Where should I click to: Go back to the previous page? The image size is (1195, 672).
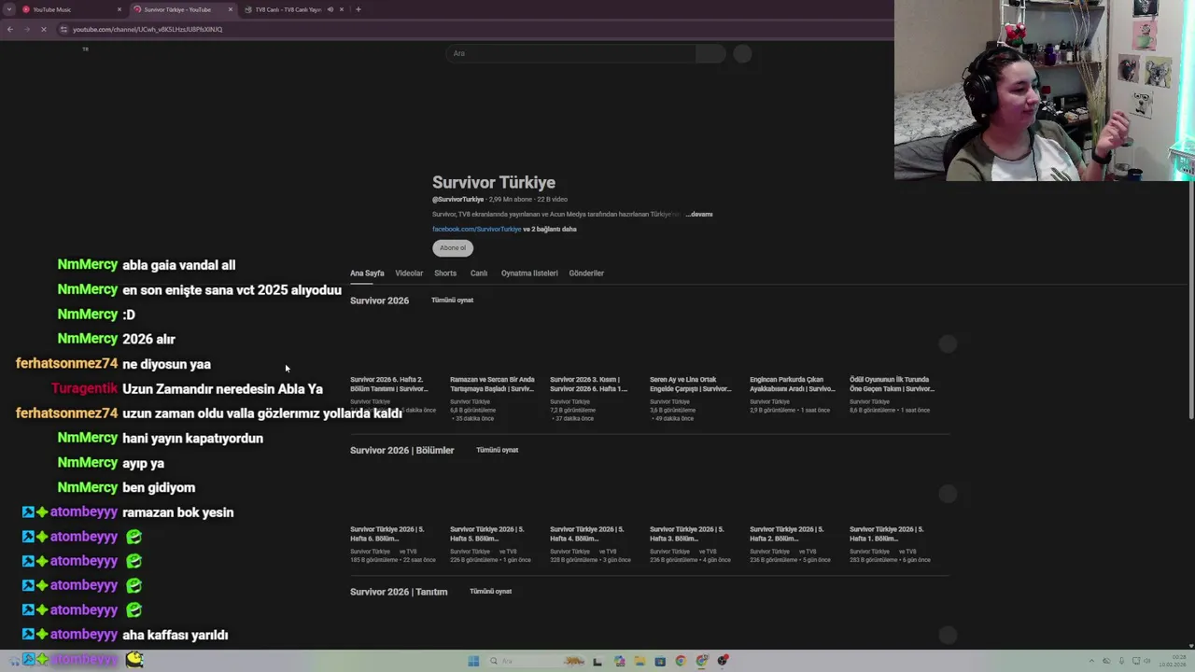9,29
